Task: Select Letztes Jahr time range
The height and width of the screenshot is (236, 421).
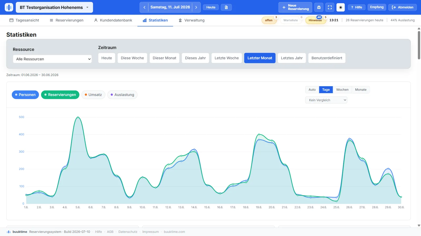Action: (292, 58)
